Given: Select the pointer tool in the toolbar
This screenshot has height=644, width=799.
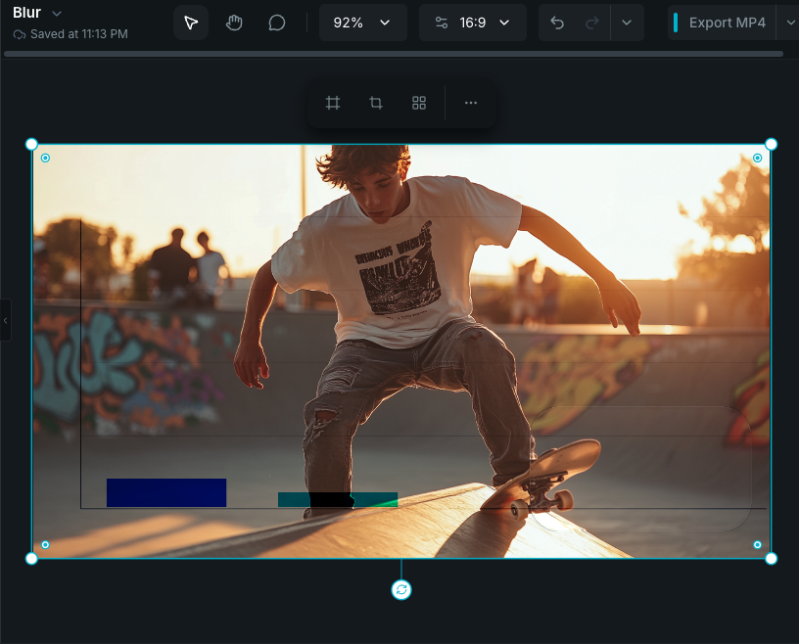Looking at the screenshot, I should tap(191, 22).
